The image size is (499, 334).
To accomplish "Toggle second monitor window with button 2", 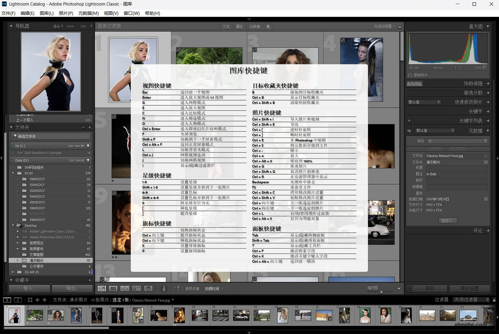I will click(x=18, y=300).
